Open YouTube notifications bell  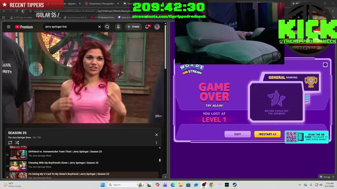point(147,27)
